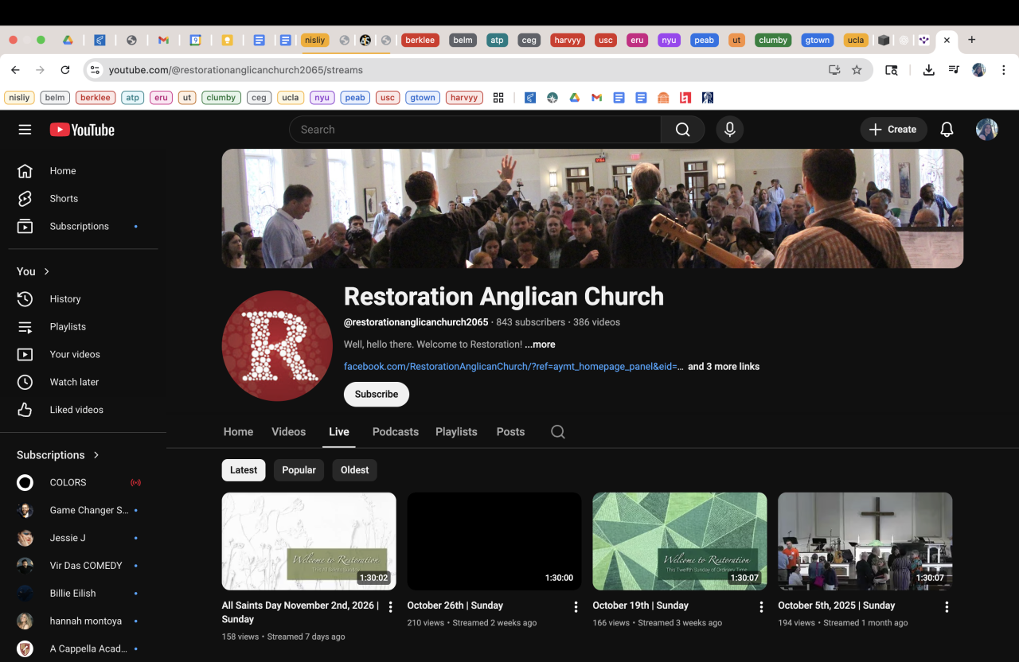Expand the You section chevron
Viewport: 1019px width, 662px height.
[x=47, y=271]
